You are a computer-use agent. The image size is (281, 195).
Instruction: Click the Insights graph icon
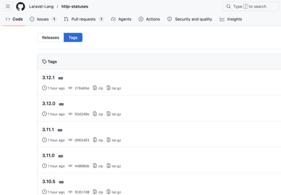222,19
